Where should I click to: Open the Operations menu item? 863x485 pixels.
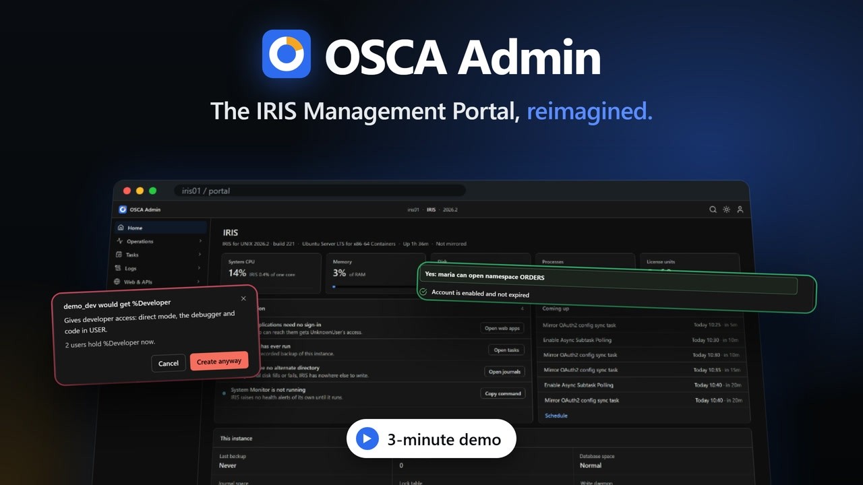coord(159,241)
